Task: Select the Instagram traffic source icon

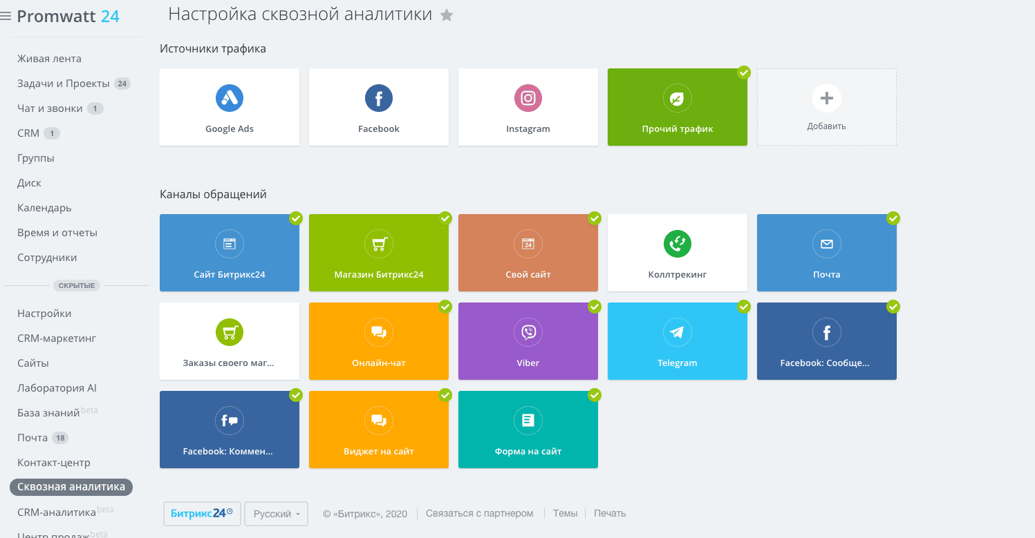Action: [x=528, y=98]
